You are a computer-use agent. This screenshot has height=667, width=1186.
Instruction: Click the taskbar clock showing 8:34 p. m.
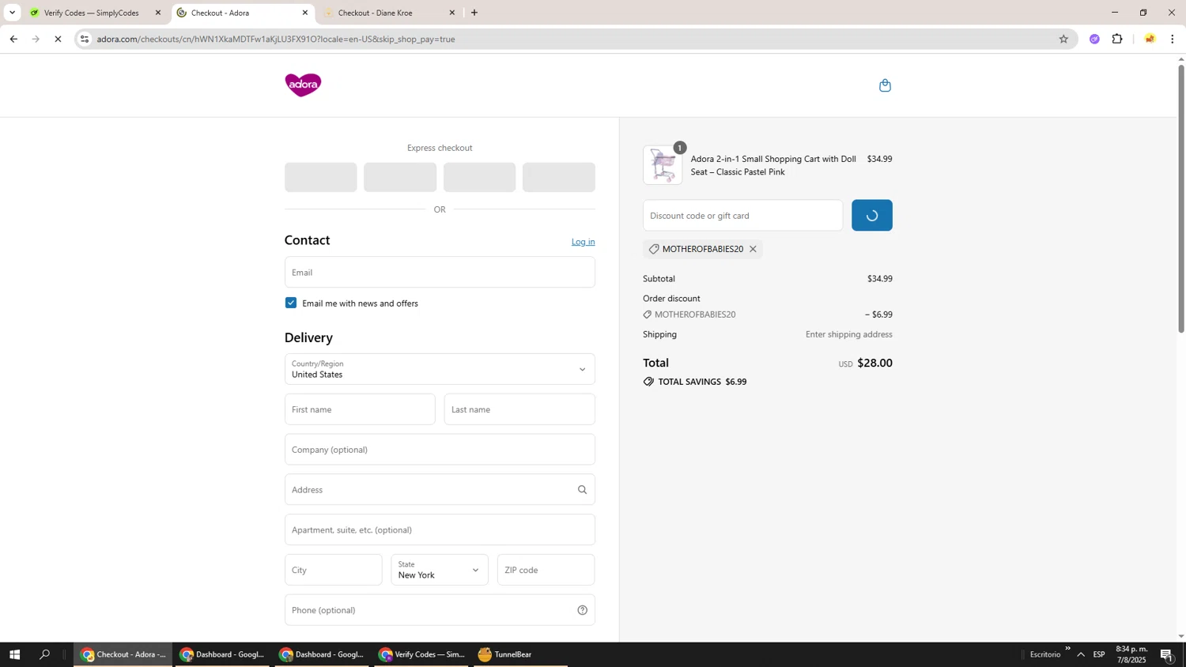1131,654
